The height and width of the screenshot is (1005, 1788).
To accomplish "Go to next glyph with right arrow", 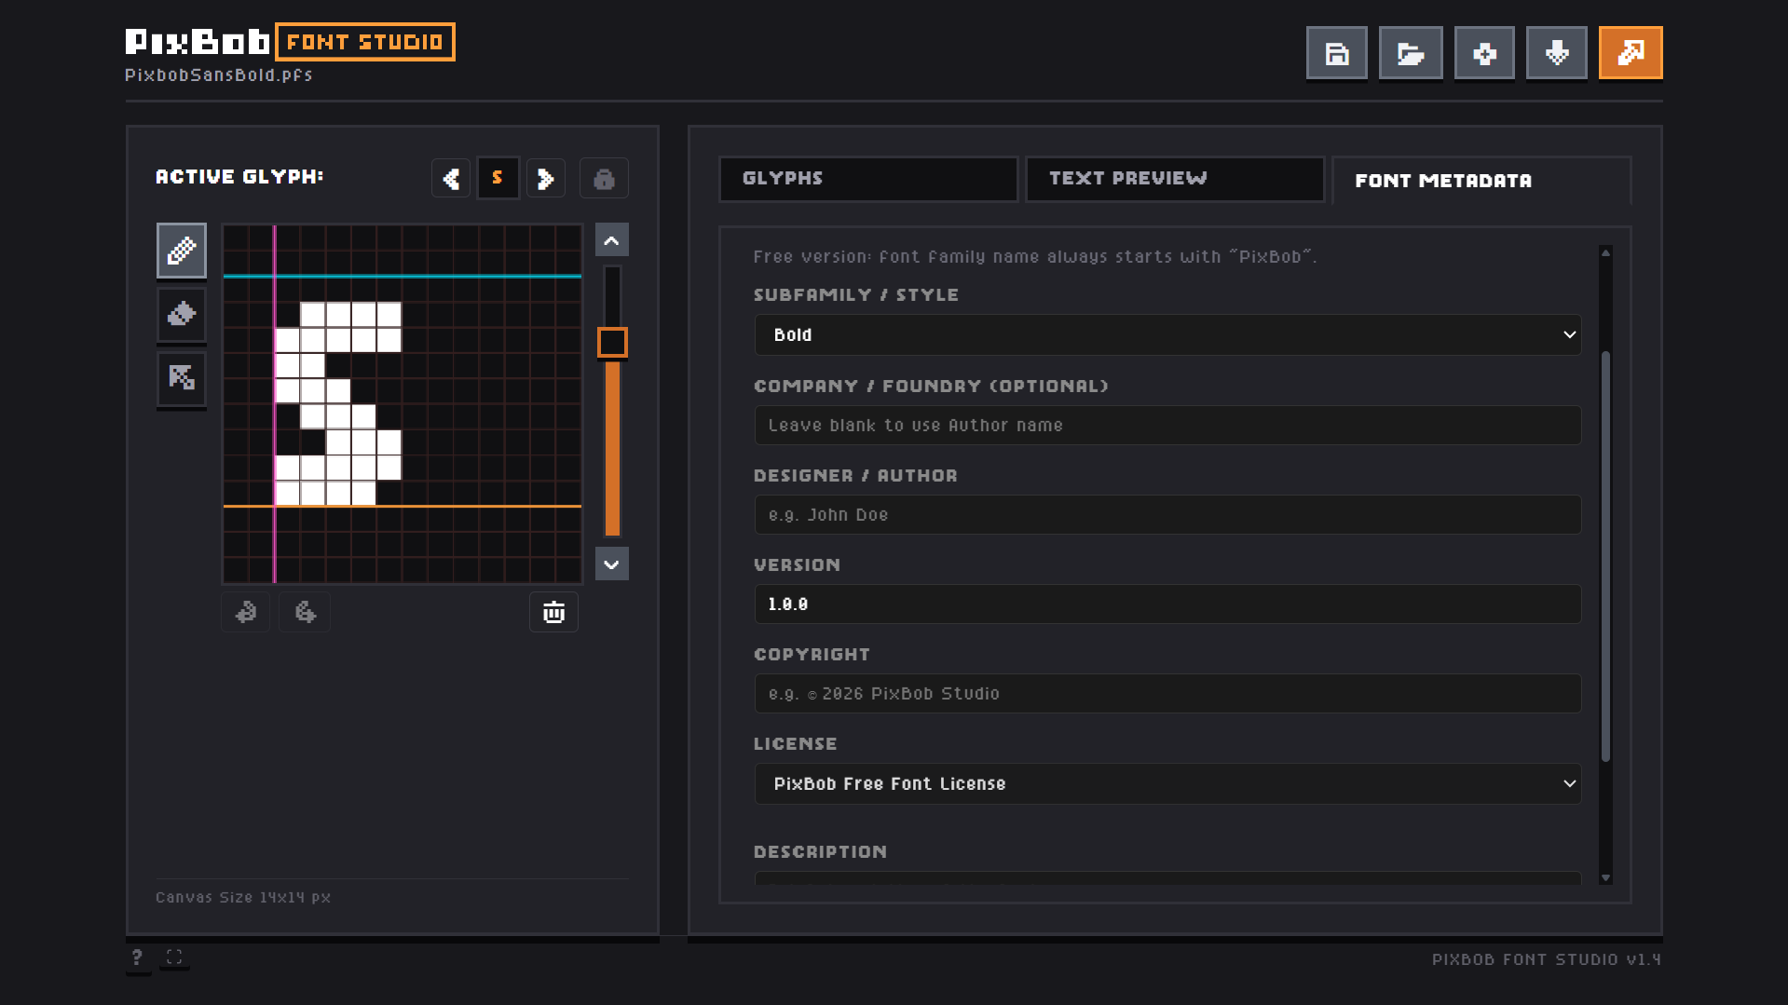I will pyautogui.click(x=546, y=178).
